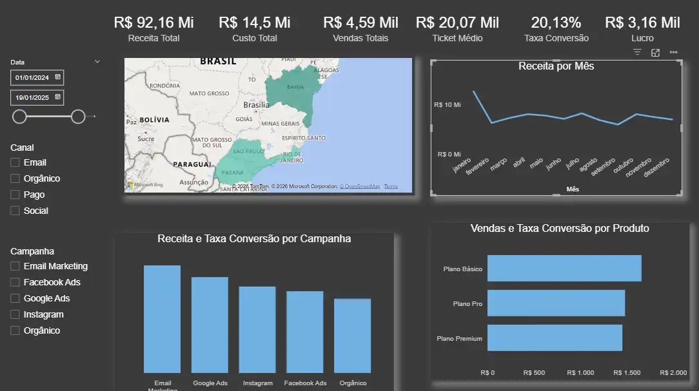Viewport: 699px width, 391px height.
Task: Click into the 01/01/2024 start date field
Action: tap(32, 77)
